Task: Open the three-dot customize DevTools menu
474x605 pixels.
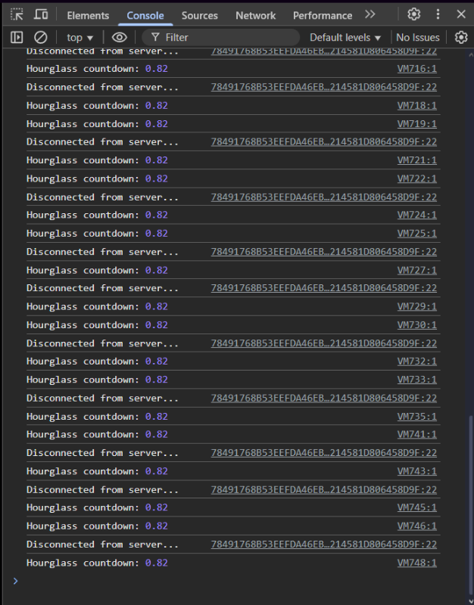Action: (438, 14)
